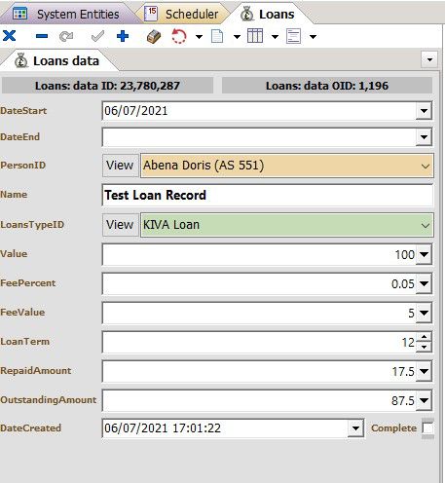Viewport: 445px width, 483px height.
Task: Click the blue minus delete-record icon
Action: coord(42,36)
